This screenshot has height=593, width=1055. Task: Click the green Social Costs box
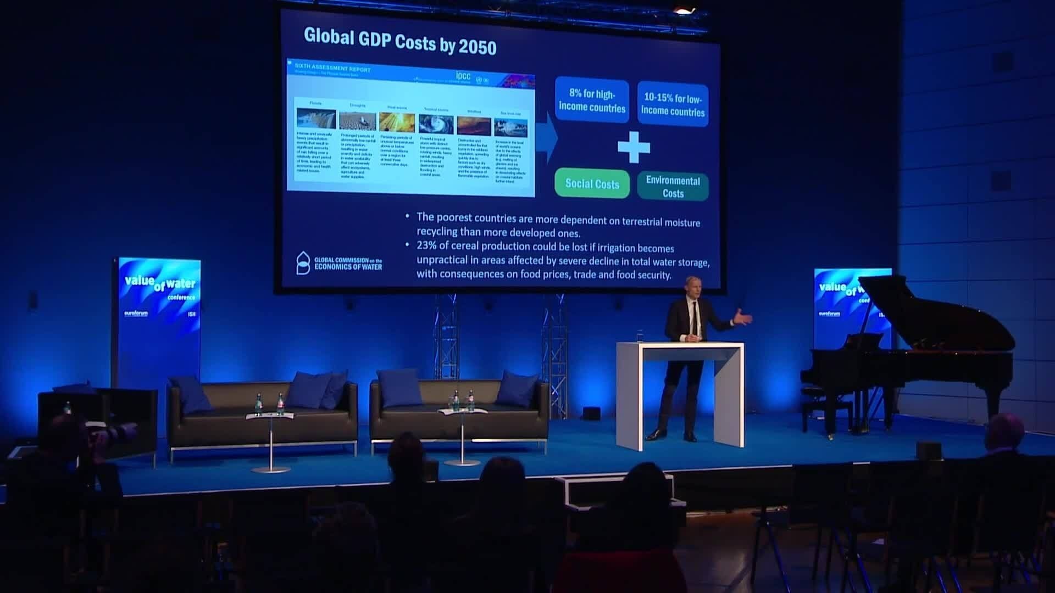(592, 184)
